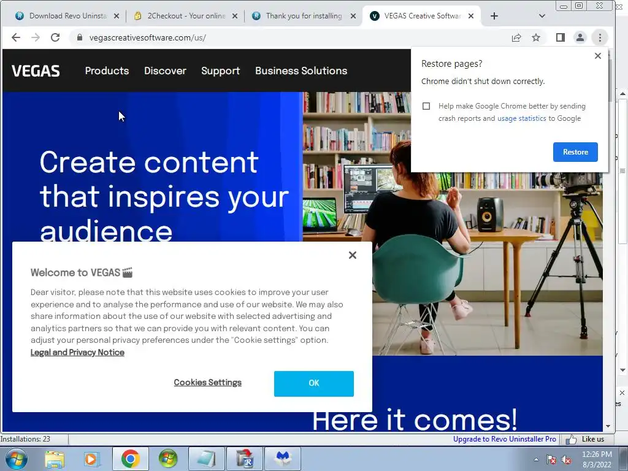Viewport: 628px width, 471px height.
Task: Open the Products menu
Action: click(107, 71)
